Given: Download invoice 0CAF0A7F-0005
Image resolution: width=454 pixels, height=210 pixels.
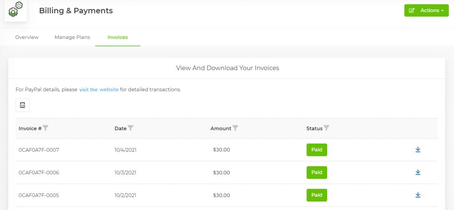Looking at the screenshot, I should click(418, 195).
